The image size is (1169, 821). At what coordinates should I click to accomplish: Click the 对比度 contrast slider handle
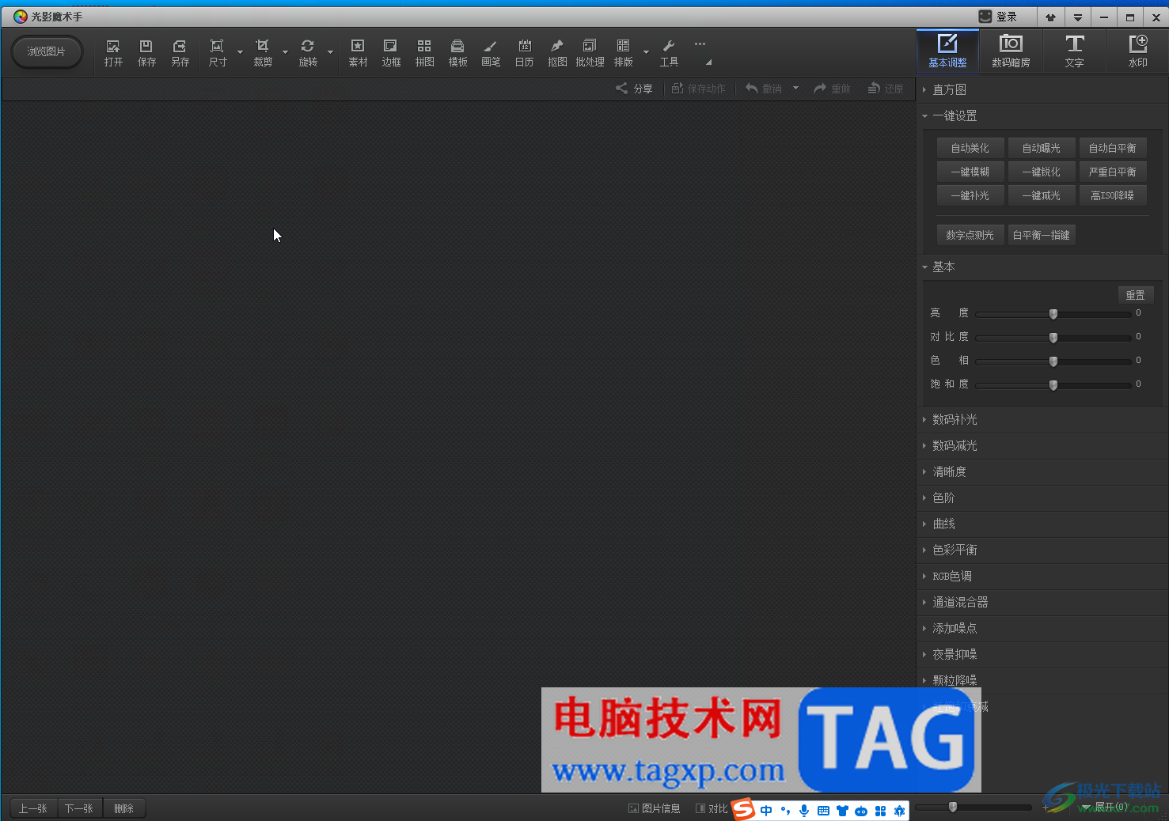click(x=1053, y=338)
